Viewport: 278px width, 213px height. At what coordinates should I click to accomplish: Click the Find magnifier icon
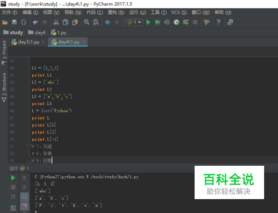coord(87,22)
